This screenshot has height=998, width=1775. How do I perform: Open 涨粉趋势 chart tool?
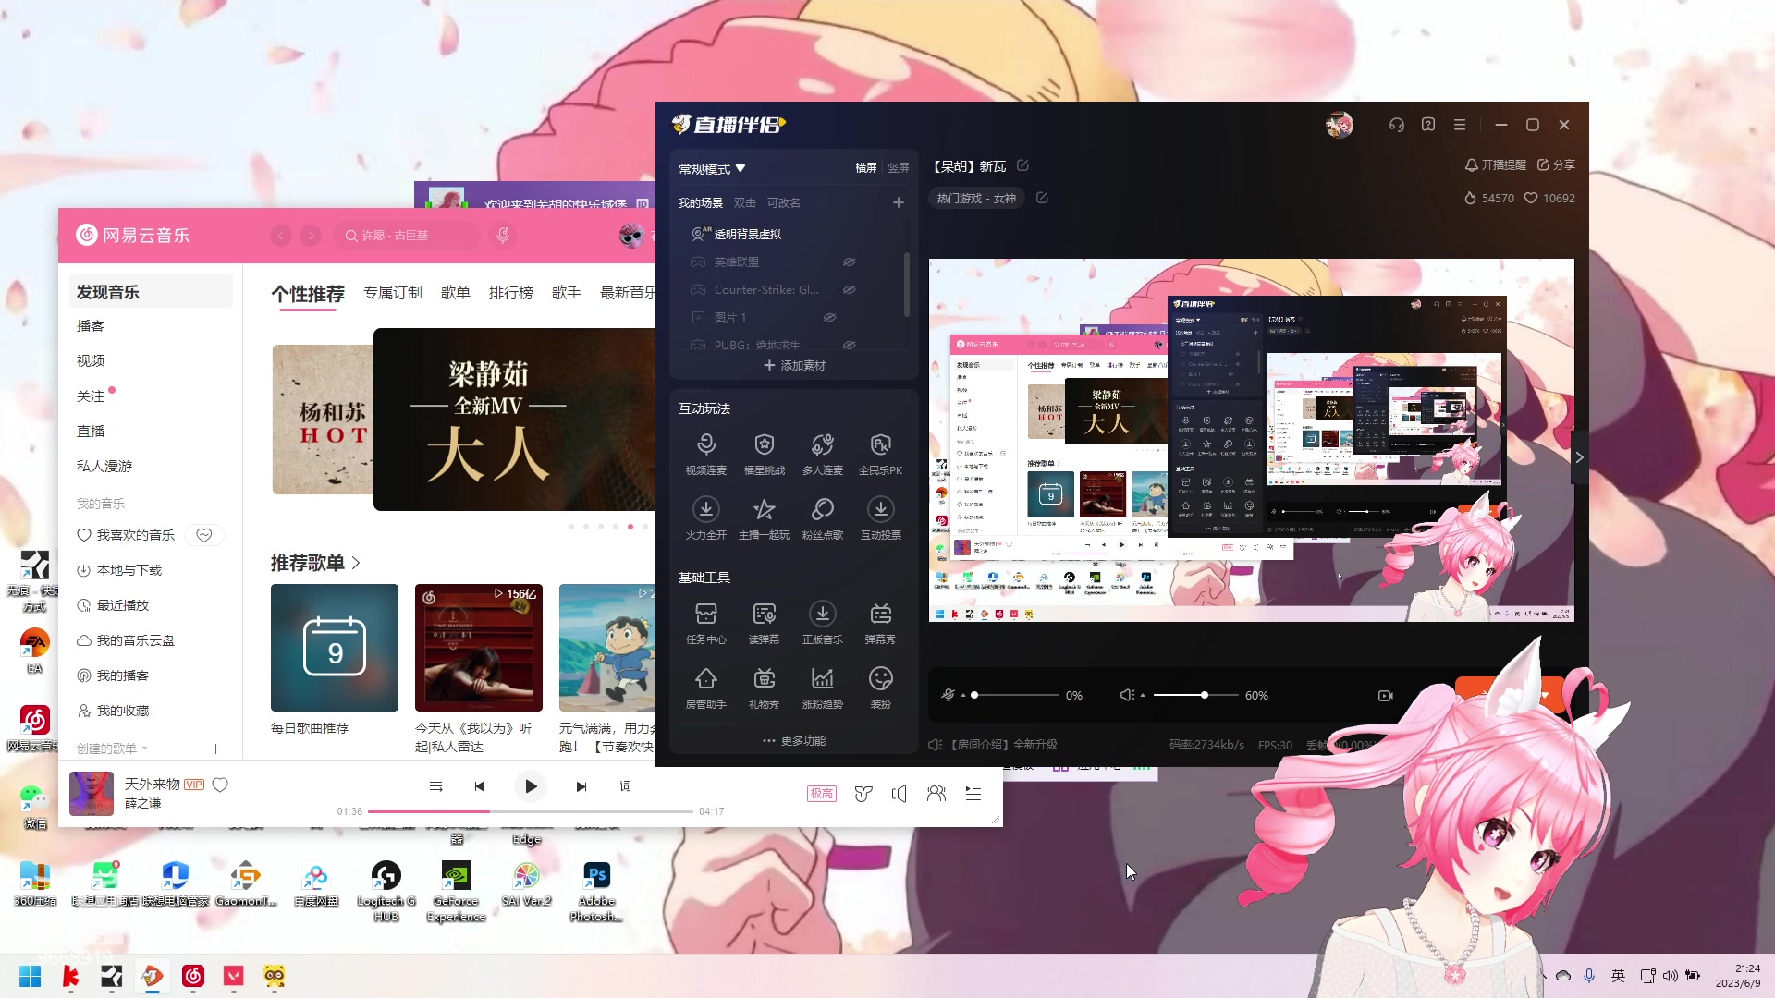tap(822, 688)
